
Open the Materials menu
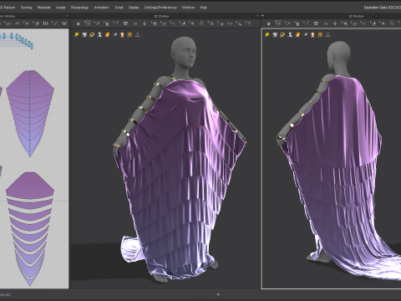43,8
